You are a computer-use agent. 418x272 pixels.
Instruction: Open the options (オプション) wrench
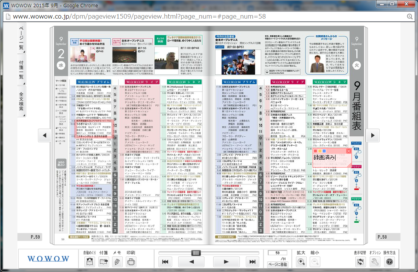pyautogui.click(x=375, y=262)
